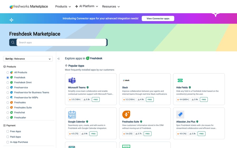
Task: Click the FREE badge on Hide Fields
Action: point(204,99)
